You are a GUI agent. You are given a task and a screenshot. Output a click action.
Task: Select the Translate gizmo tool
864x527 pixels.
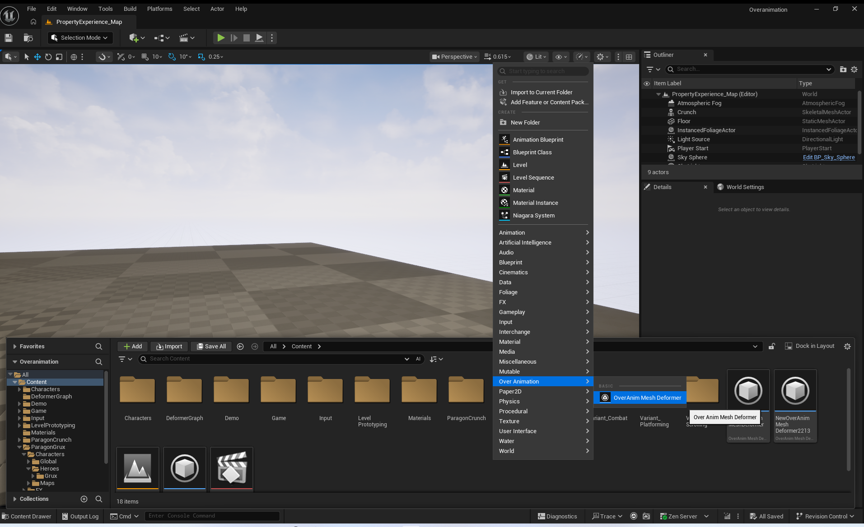coord(37,57)
